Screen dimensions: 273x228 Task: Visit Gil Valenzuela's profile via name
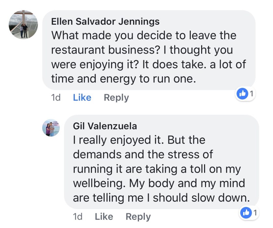105,126
